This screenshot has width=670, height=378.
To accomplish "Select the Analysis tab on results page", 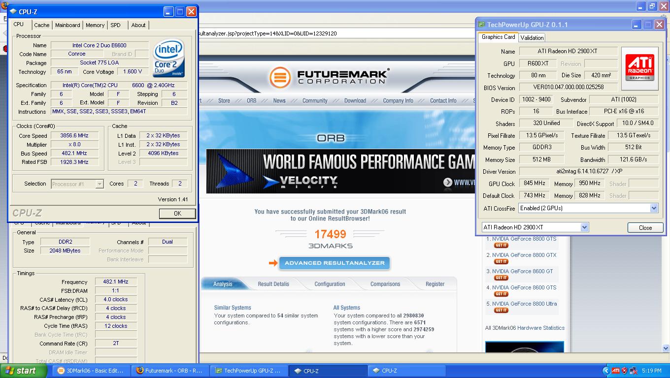I will [223, 284].
